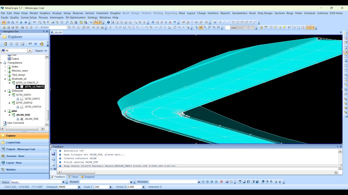Expand the 06kontur_seam tree node
This screenshot has width=348, height=195.
point(5,71)
